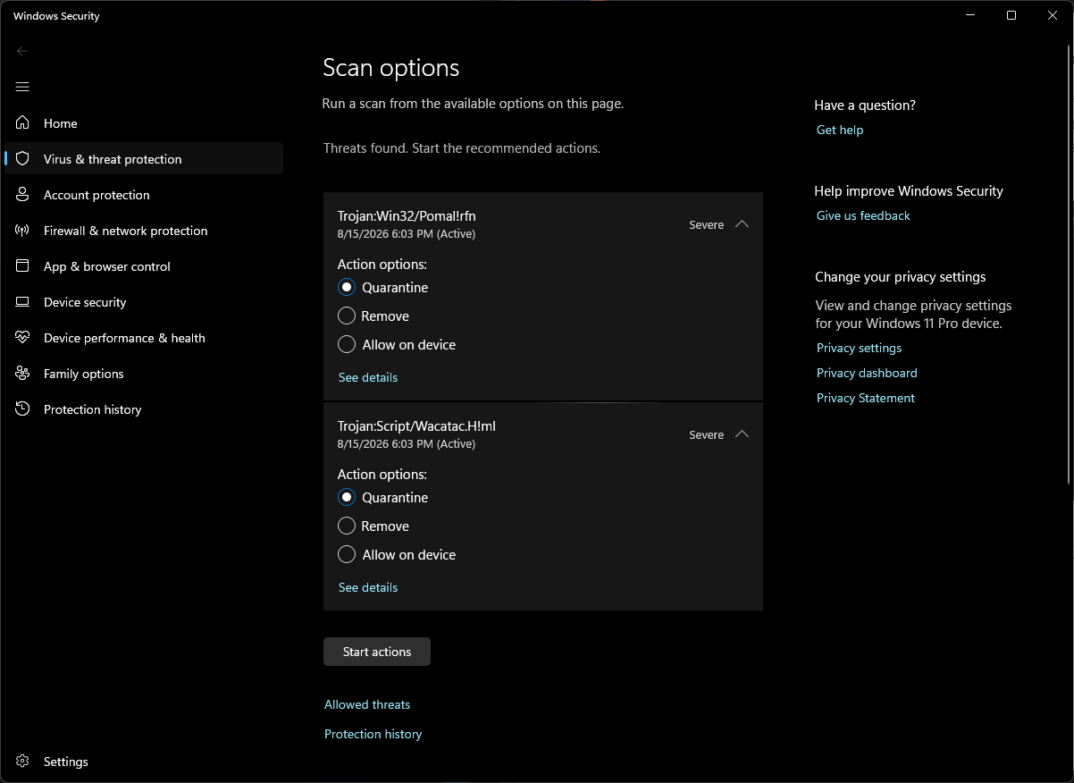This screenshot has height=783, width=1074.
Task: Click the Family options people icon
Action: 23,374
